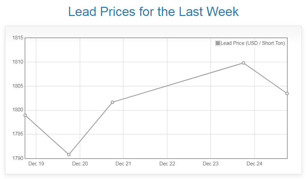
Task: Click the 'Dec 23' x-axis label
Action: [211, 164]
